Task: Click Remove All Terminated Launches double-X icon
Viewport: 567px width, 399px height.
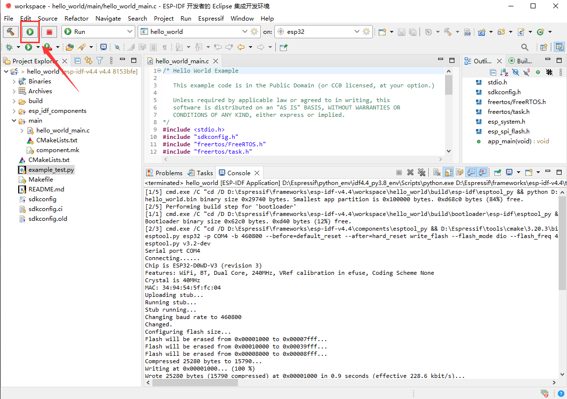Action: (x=421, y=172)
